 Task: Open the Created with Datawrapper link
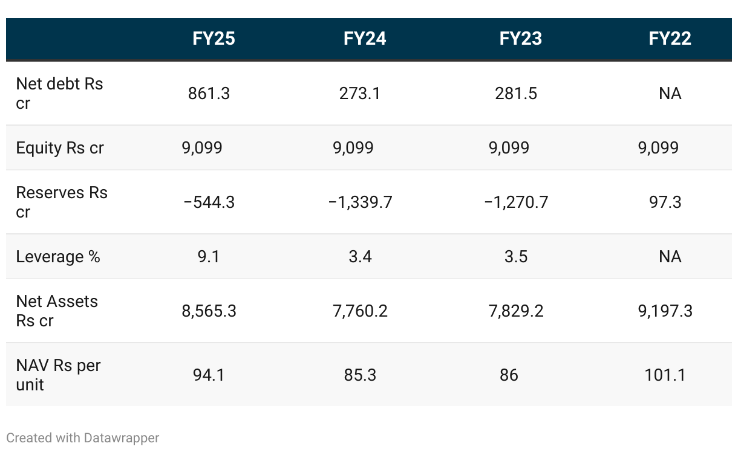(x=83, y=437)
